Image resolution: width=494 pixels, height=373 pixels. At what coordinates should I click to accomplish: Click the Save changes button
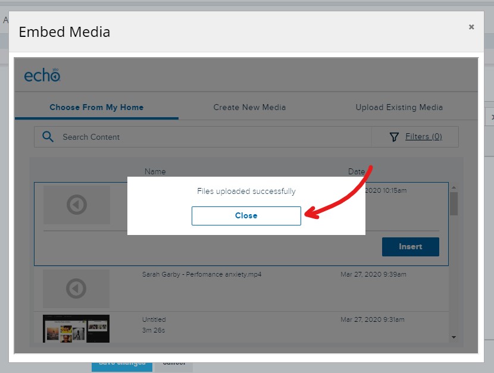(x=122, y=363)
